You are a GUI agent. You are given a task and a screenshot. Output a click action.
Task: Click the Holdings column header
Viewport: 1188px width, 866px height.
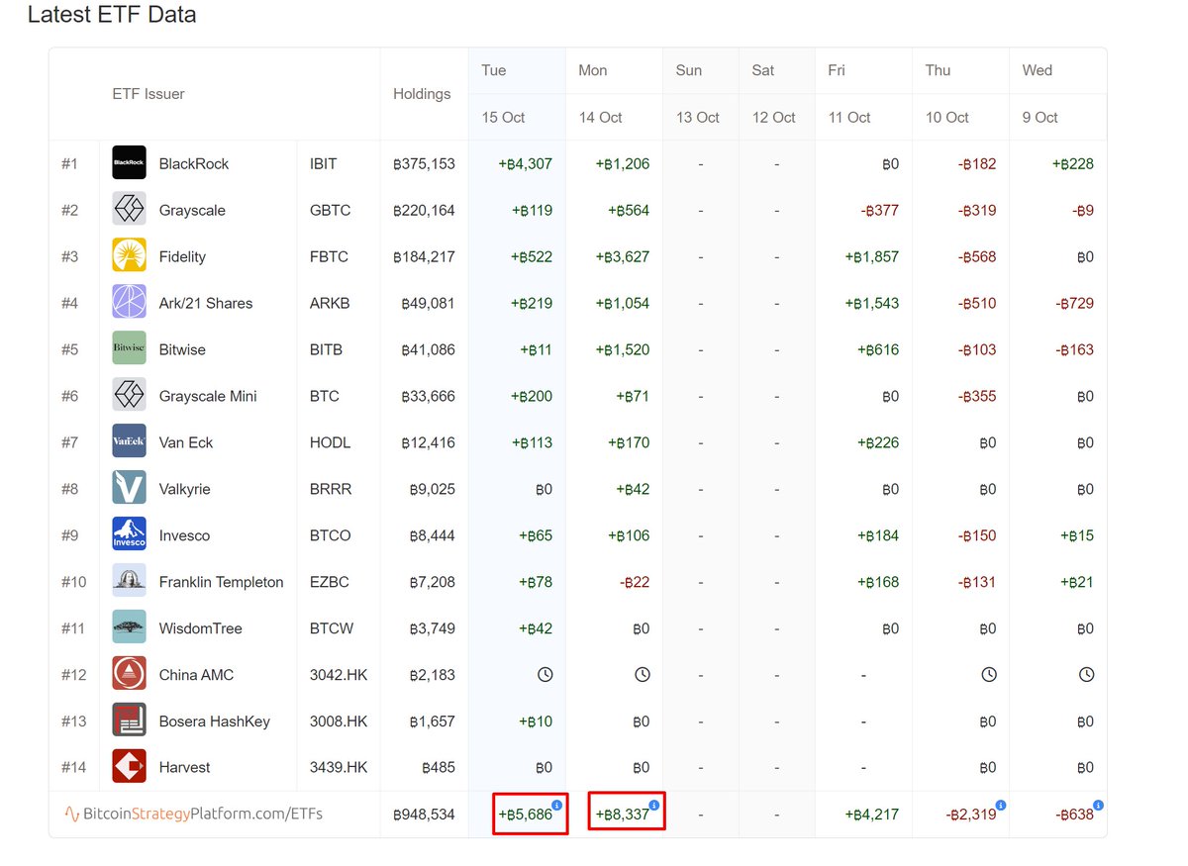coord(422,94)
